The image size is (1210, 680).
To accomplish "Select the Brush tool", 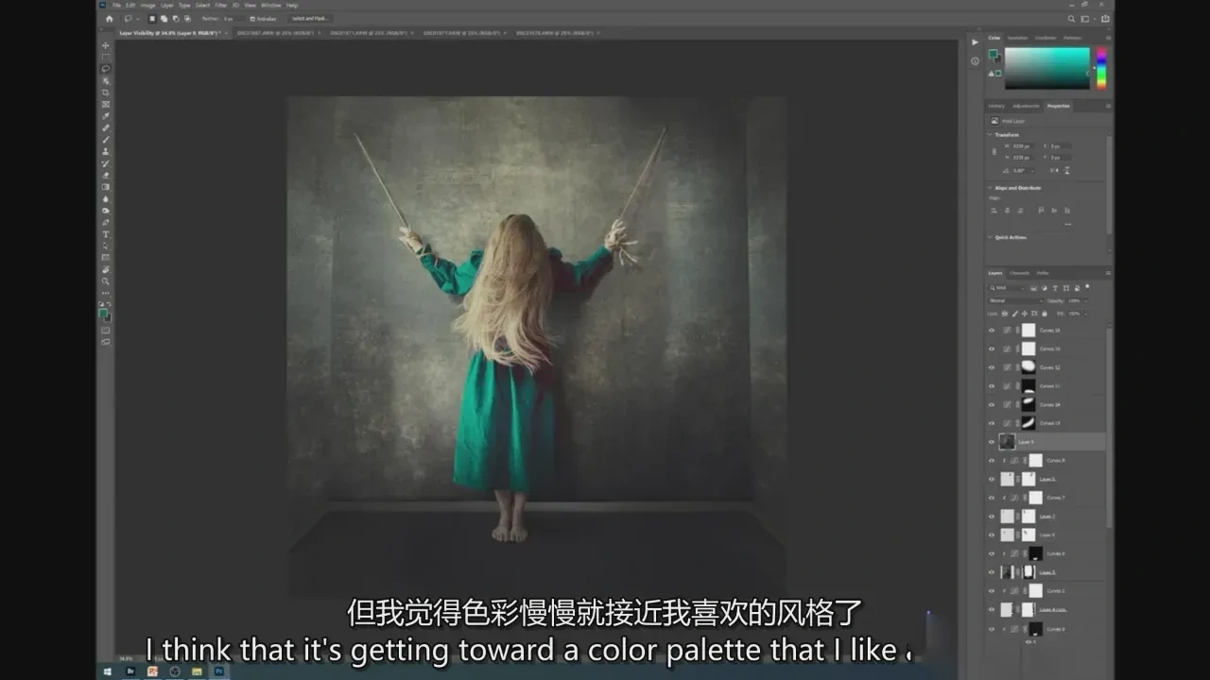I will pos(106,140).
